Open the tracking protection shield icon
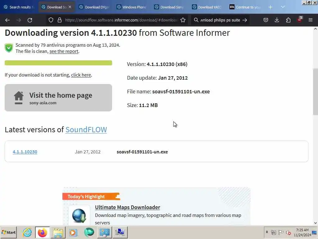This screenshot has width=318, height=239. tap(51, 20)
